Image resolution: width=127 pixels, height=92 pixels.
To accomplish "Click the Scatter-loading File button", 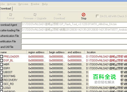I will 10,30.
